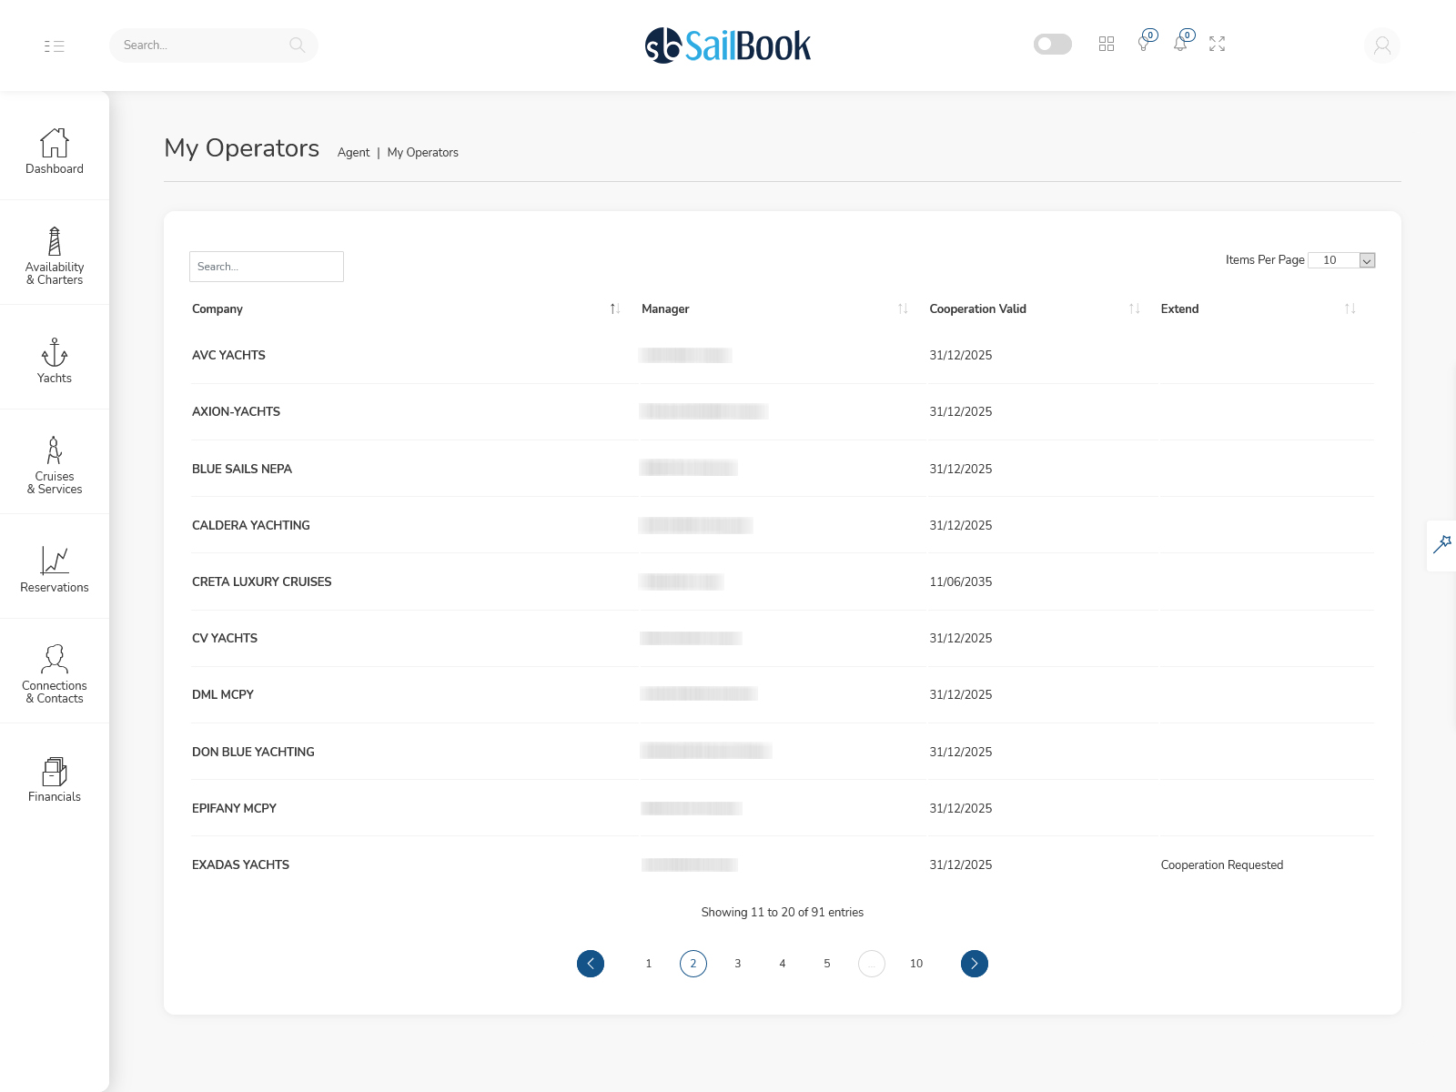
Task: Enter fullscreen with the expand icon
Action: [x=1217, y=44]
